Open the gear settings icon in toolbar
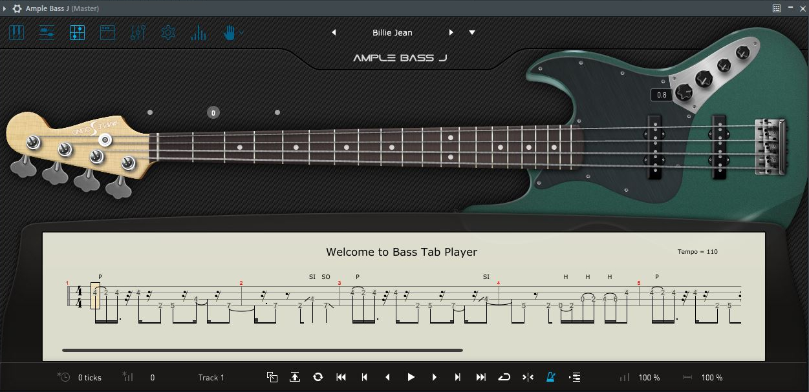Screen dimensions: 809x392 coord(168,32)
